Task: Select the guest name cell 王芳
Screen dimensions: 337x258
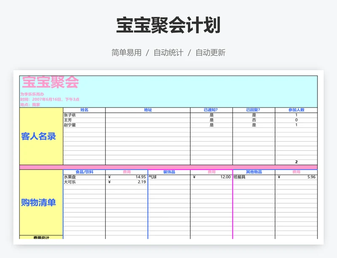Action: [84, 120]
